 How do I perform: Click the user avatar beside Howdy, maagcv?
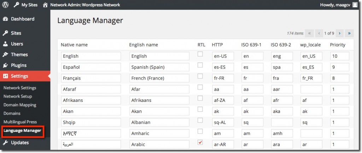355,5
